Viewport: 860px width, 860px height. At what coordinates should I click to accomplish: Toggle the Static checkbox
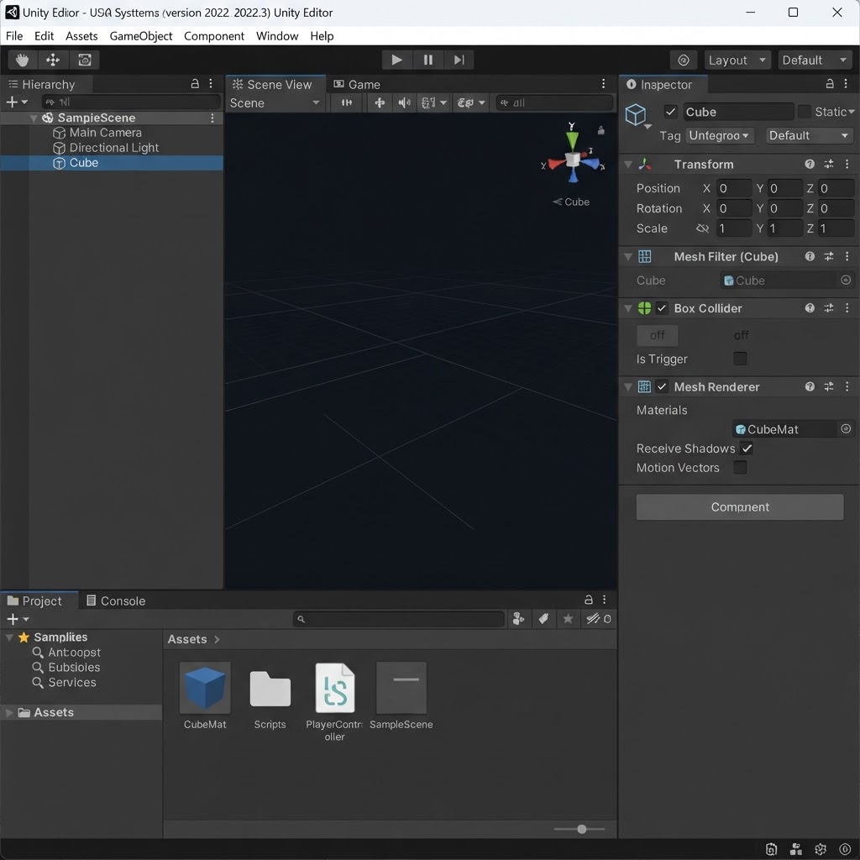pyautogui.click(x=804, y=112)
